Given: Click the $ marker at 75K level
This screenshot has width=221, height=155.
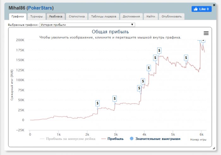Looking at the screenshot, I should pyautogui.click(x=139, y=88).
